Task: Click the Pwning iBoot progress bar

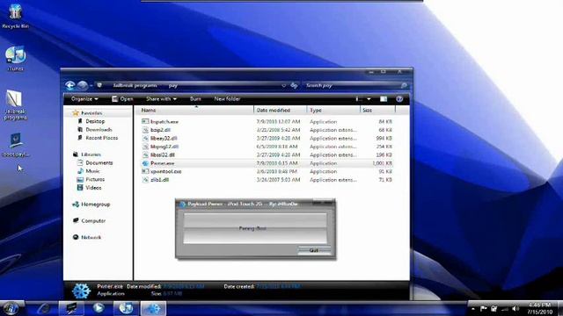Action: pos(255,228)
